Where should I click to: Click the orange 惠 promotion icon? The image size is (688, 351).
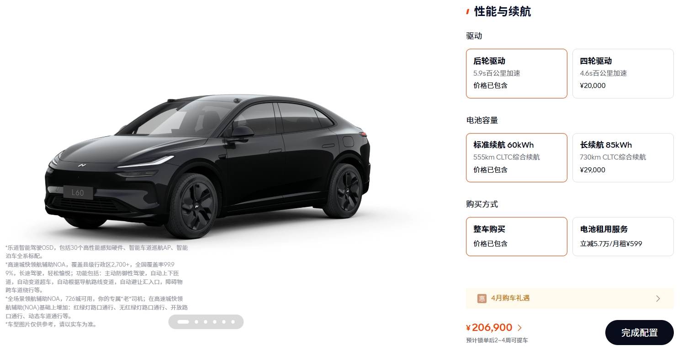tap(482, 299)
